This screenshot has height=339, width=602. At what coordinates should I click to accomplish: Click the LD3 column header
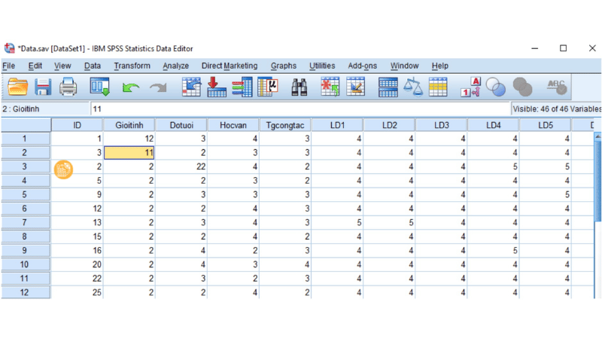point(441,124)
